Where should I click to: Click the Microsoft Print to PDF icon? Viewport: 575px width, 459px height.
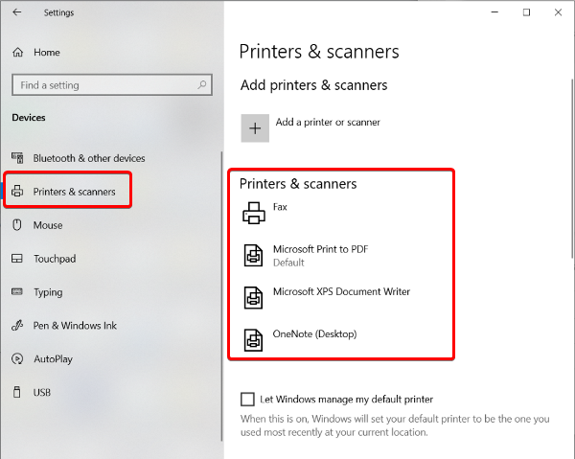click(x=253, y=255)
